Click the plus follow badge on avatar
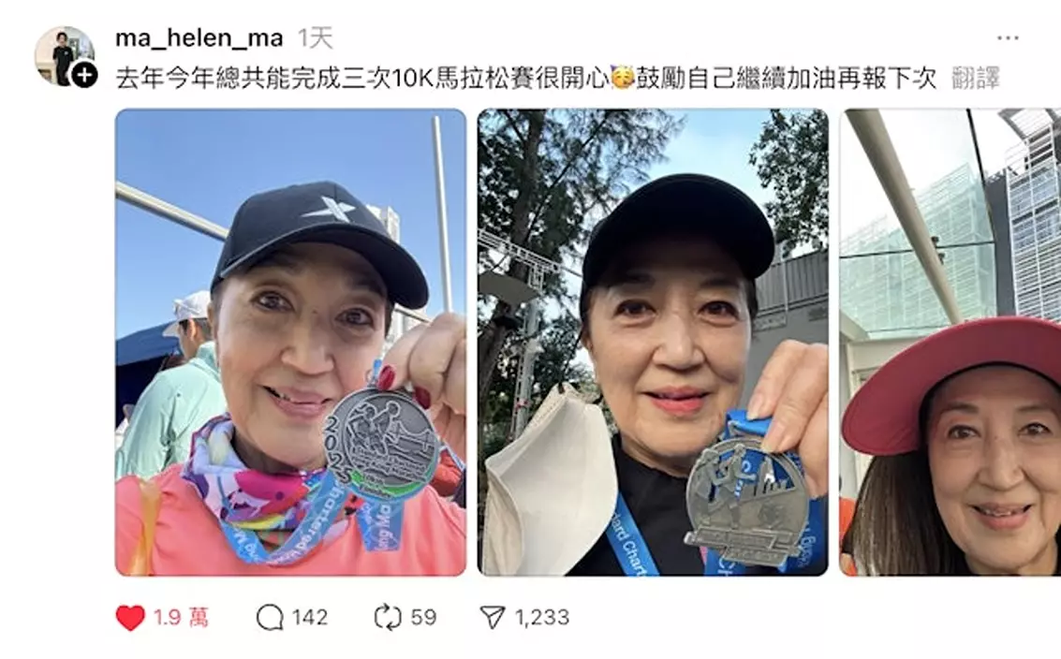This screenshot has height=659, width=1061. 84,75
